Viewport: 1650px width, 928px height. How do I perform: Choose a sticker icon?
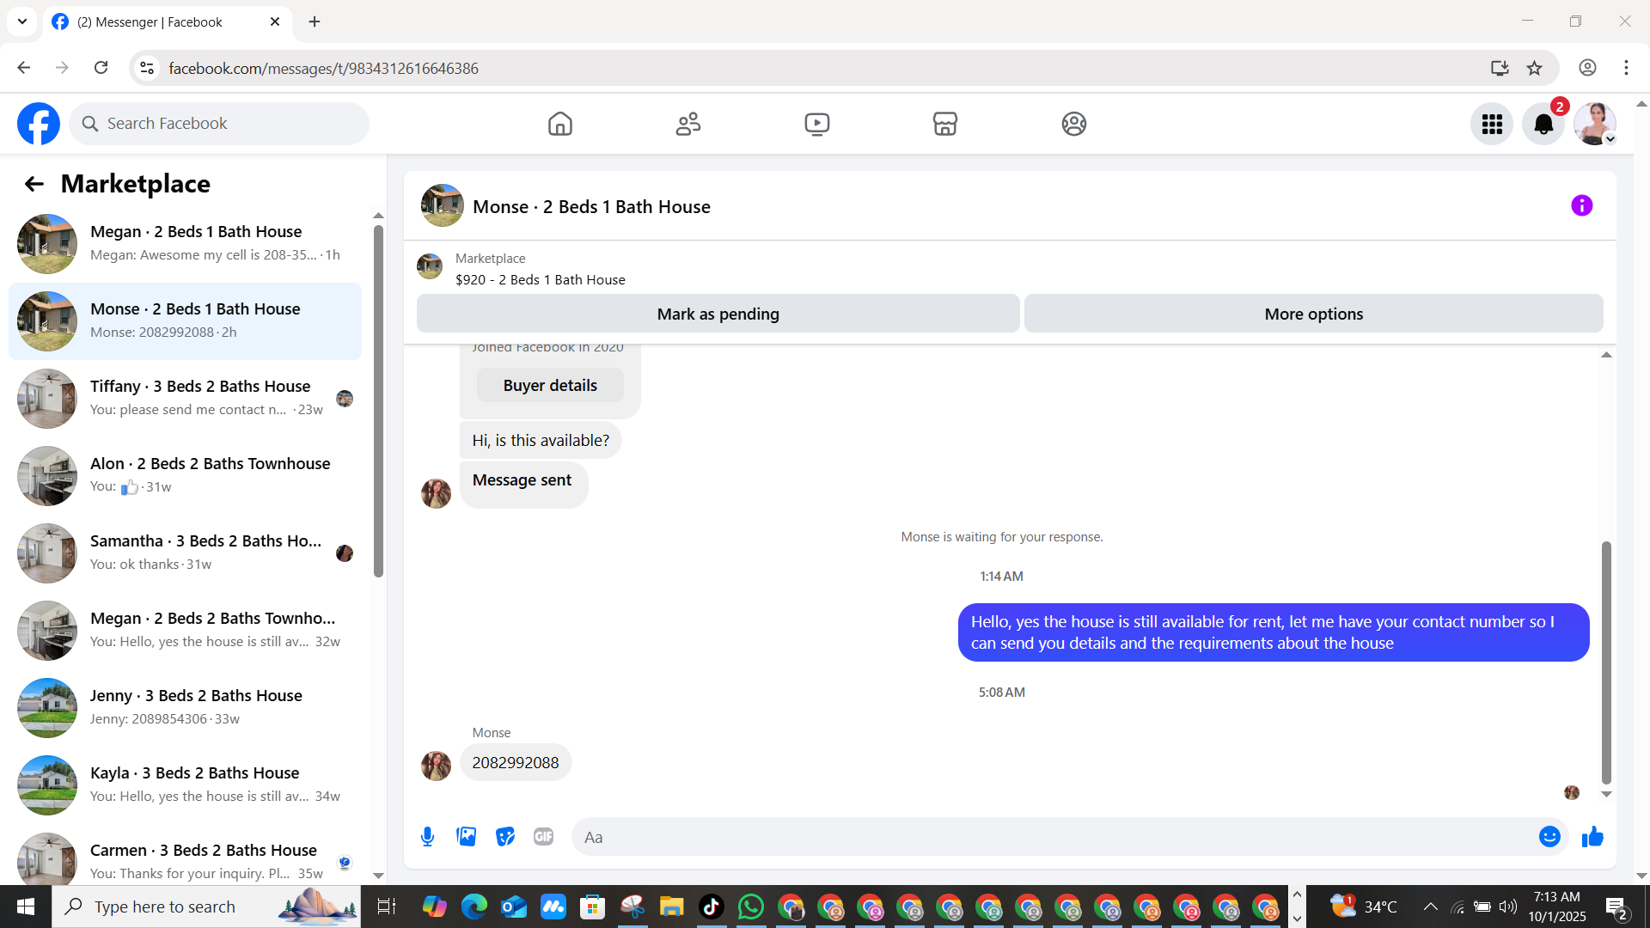pyautogui.click(x=505, y=837)
